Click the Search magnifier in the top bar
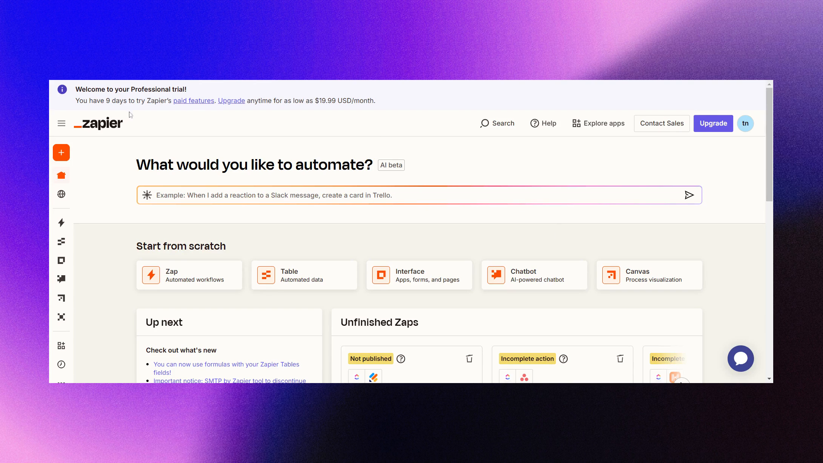The image size is (823, 463). [497, 123]
